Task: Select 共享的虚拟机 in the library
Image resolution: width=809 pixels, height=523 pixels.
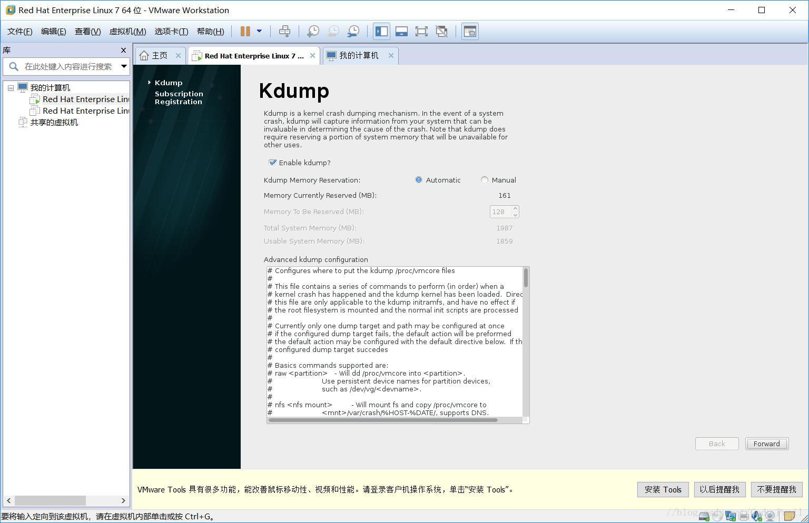Action: point(48,123)
